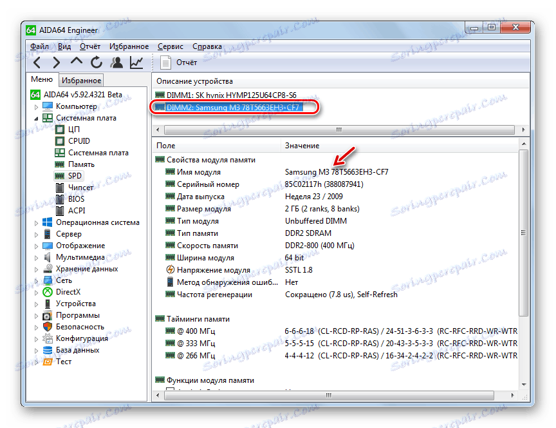Click the Компьютер monitor icon

pos(48,106)
